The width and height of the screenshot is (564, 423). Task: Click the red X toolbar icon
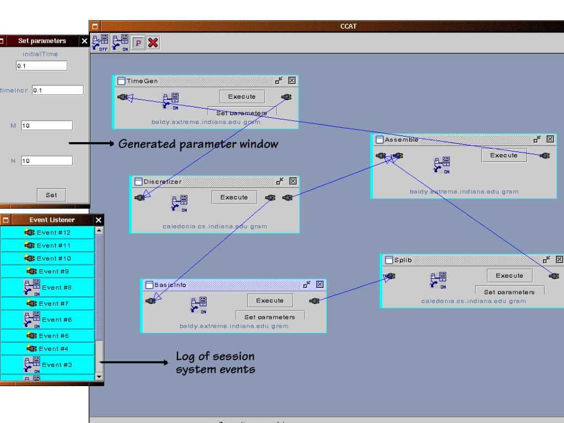coord(153,43)
